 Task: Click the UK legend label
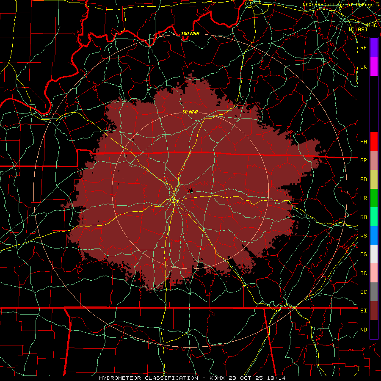tap(363, 66)
